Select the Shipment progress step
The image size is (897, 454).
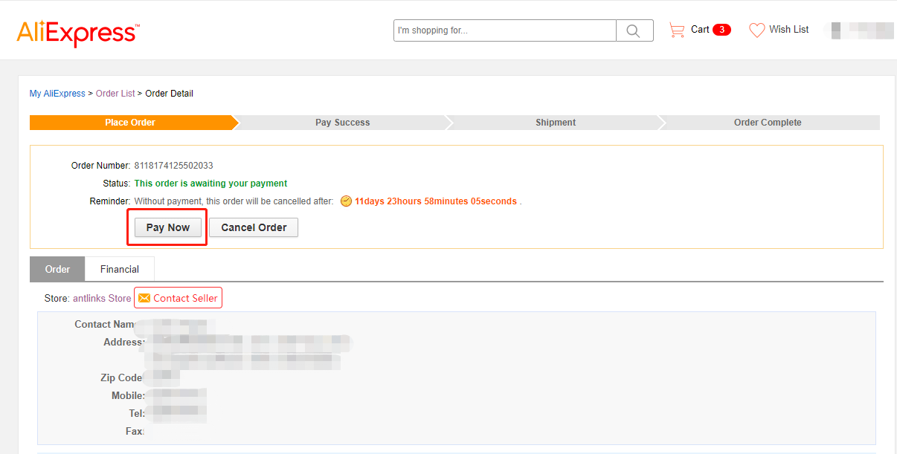pyautogui.click(x=556, y=123)
